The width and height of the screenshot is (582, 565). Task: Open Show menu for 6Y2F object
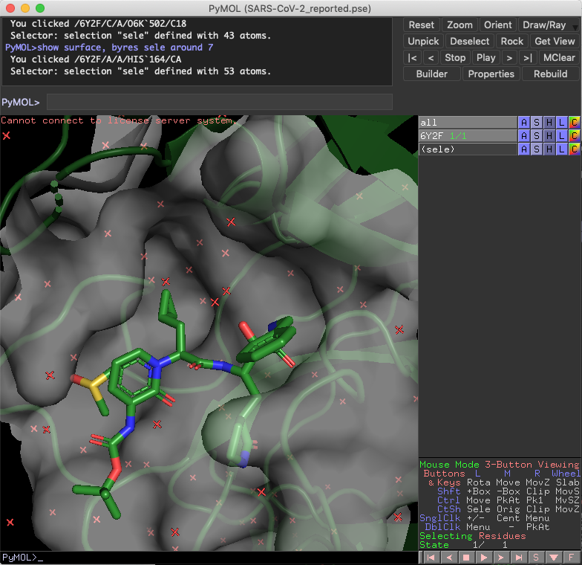coord(536,135)
